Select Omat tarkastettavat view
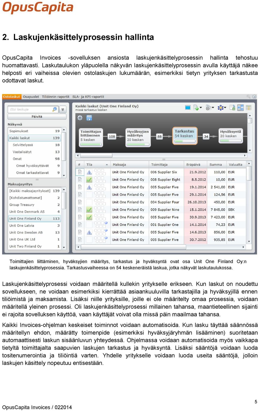The width and height of the screenshot is (258, 411). click(x=35, y=173)
